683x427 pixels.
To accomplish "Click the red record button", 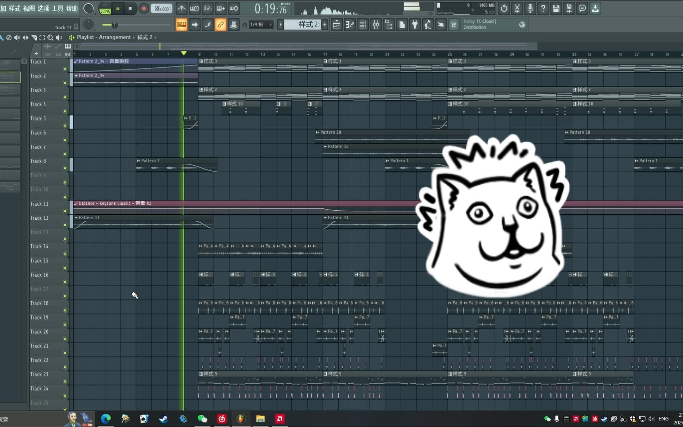I will (x=144, y=9).
